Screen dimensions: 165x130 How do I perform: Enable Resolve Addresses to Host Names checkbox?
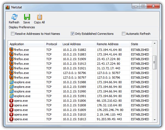[x=13, y=34]
